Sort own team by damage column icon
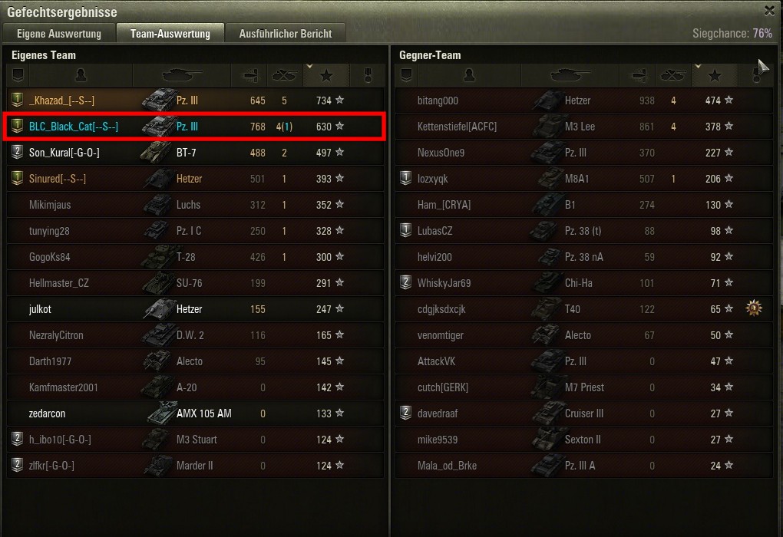This screenshot has height=537, width=783. (x=249, y=75)
